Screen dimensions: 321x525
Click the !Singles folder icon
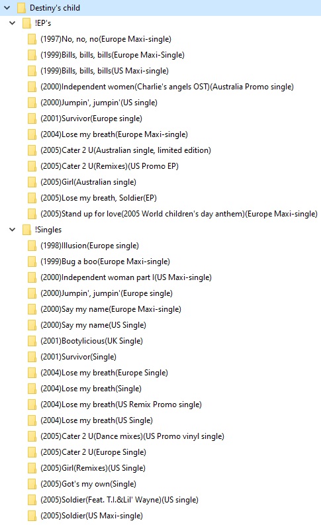pyautogui.click(x=26, y=230)
